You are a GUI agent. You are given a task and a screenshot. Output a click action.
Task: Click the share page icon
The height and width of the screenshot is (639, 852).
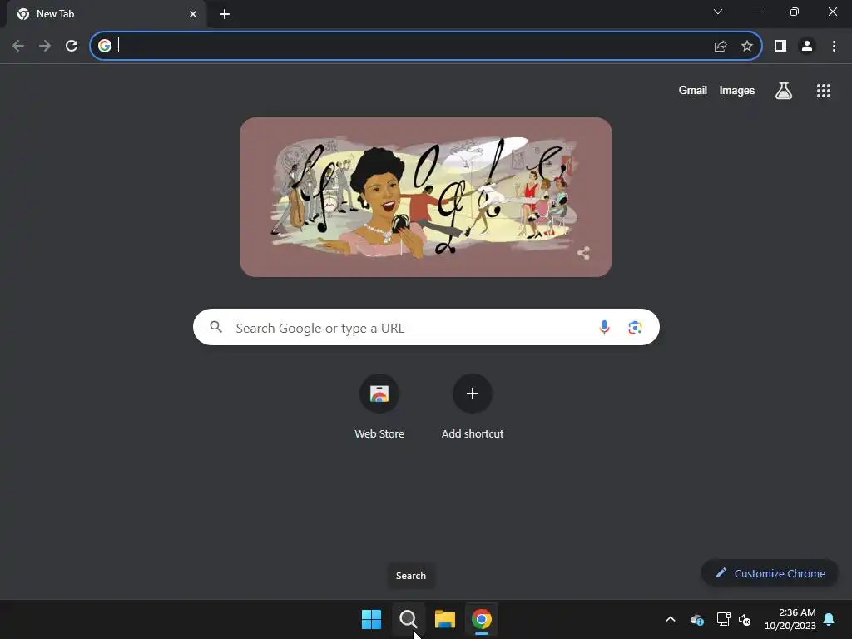(x=721, y=46)
